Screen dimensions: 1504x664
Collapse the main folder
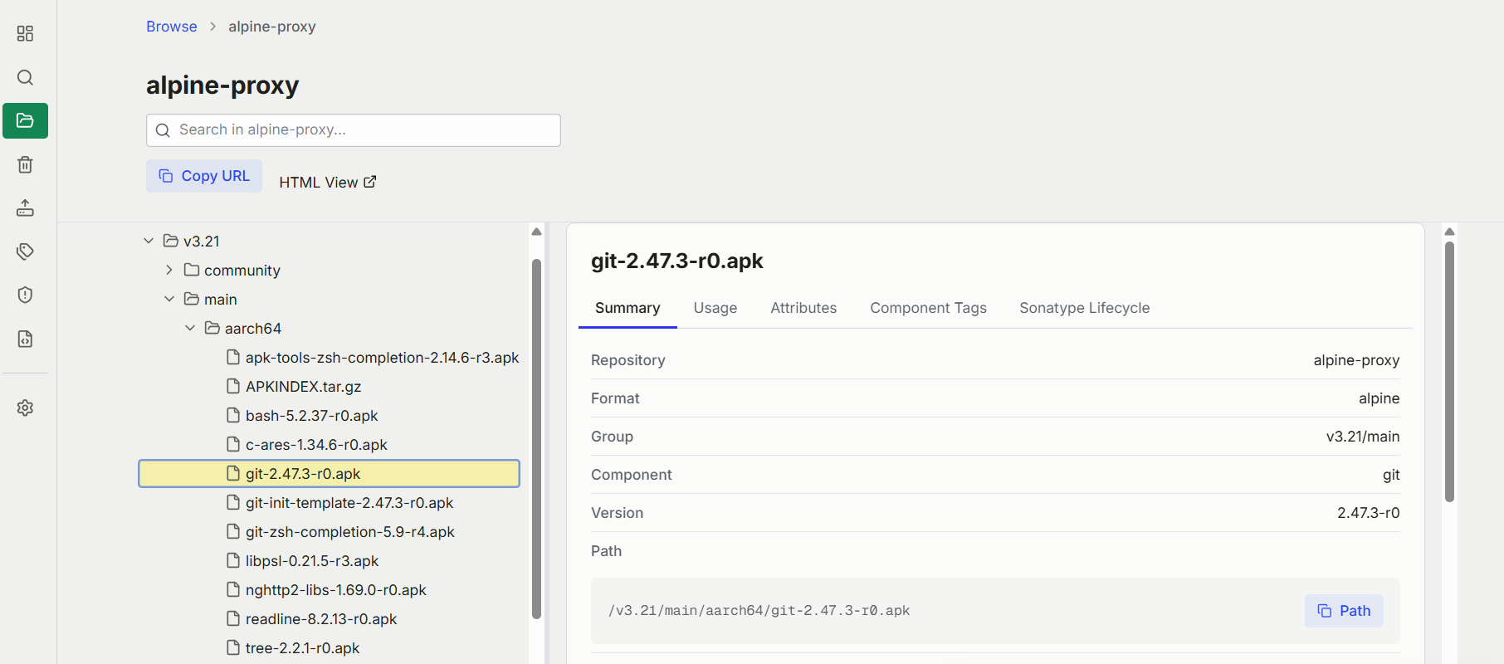pyautogui.click(x=169, y=299)
